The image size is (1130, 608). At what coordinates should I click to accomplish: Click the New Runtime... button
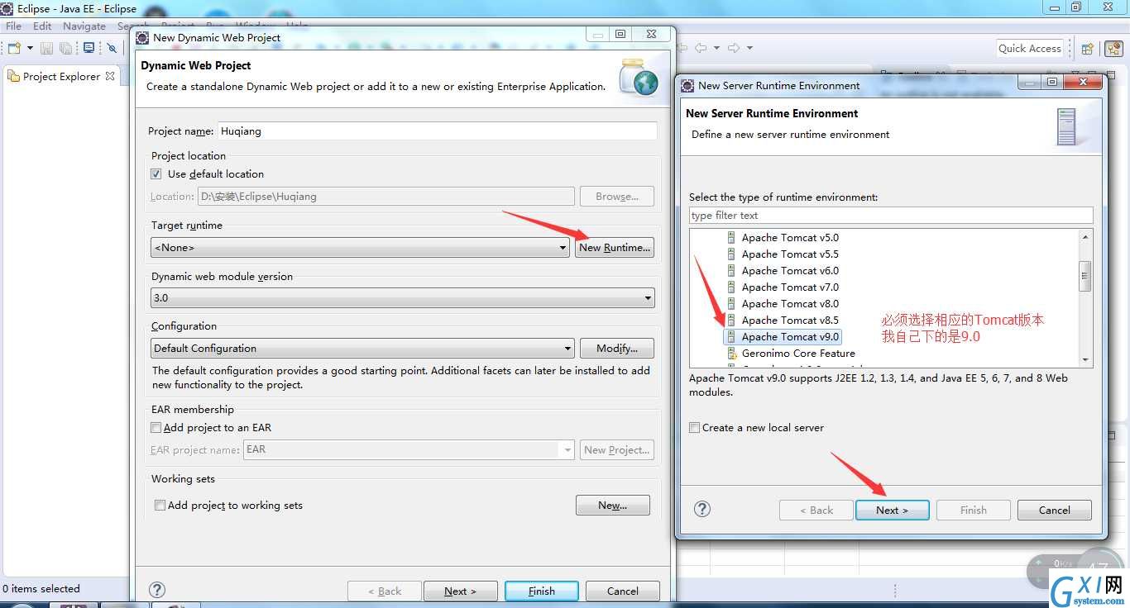615,248
